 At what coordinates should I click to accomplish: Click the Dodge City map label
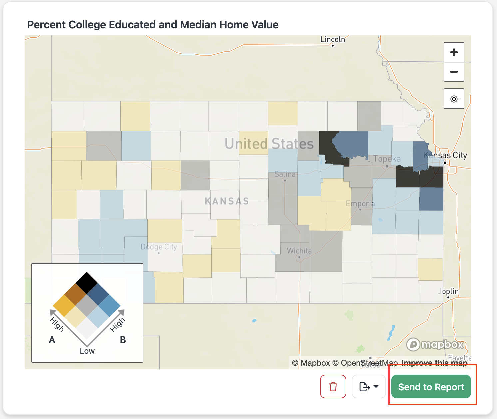[x=159, y=247]
